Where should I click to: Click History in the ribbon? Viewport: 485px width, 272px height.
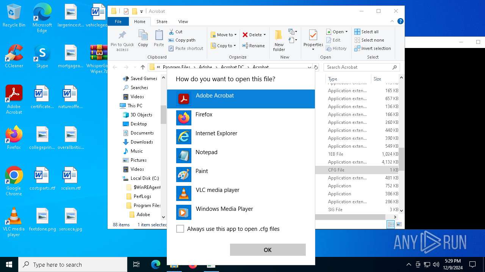point(336,48)
